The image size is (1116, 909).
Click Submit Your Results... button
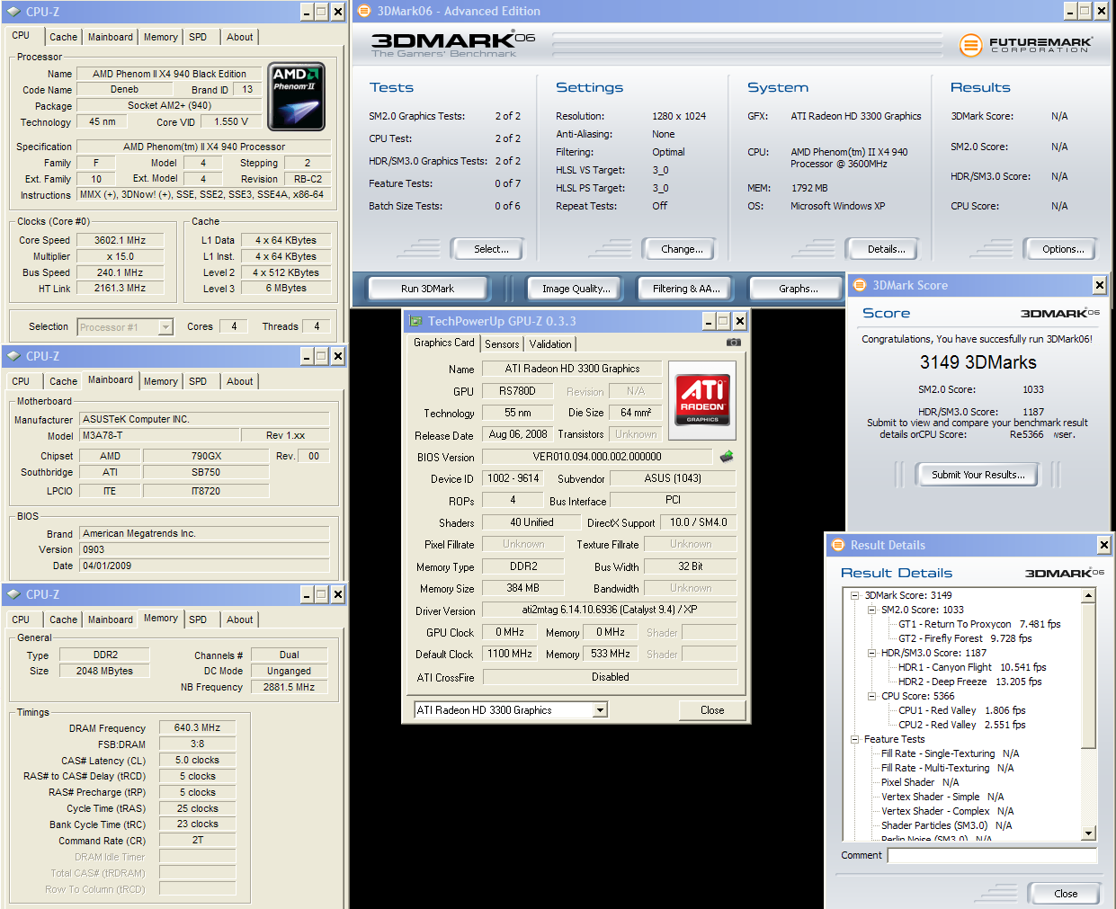(x=978, y=475)
